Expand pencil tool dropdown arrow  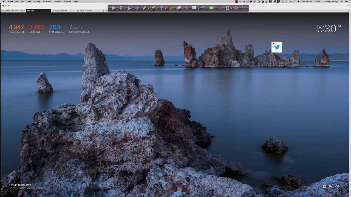148,8
